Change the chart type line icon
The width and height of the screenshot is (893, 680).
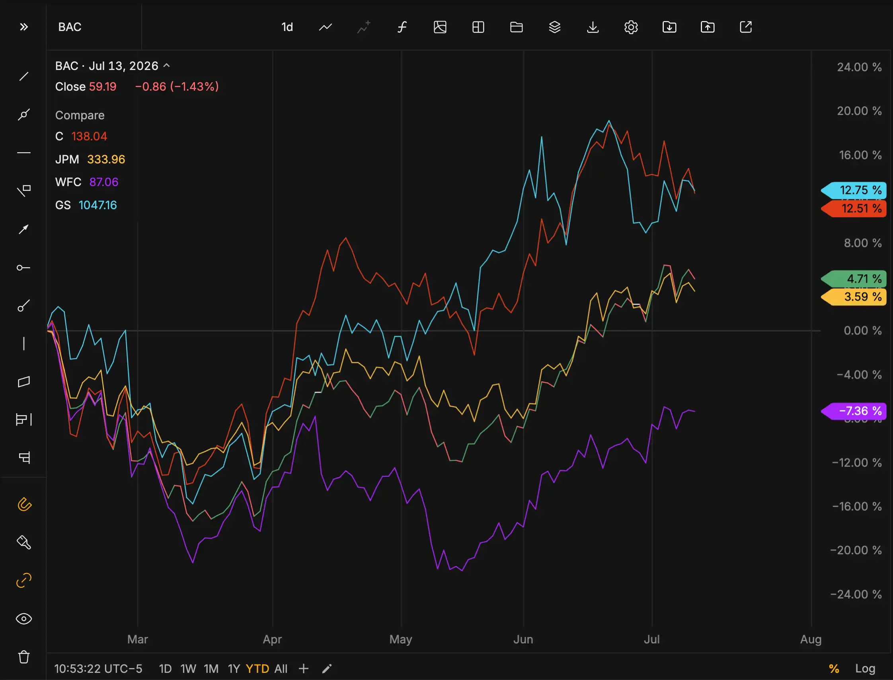click(x=326, y=27)
